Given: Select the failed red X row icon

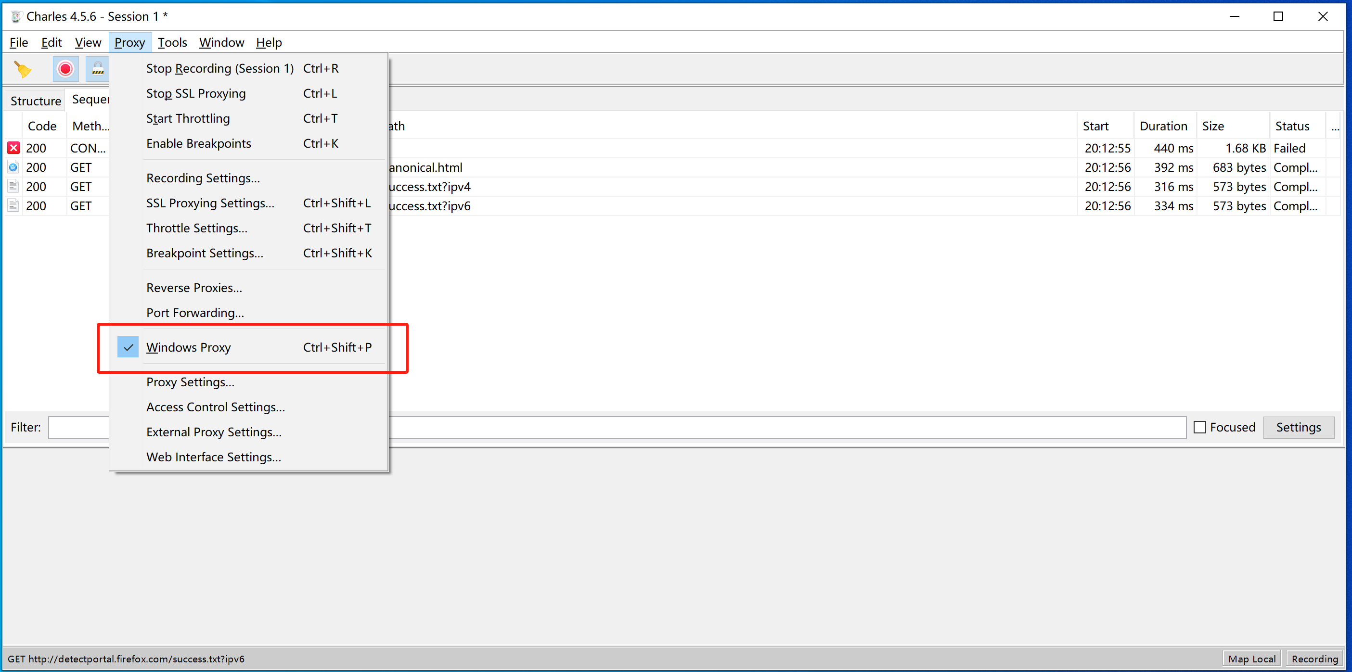Looking at the screenshot, I should (x=13, y=148).
